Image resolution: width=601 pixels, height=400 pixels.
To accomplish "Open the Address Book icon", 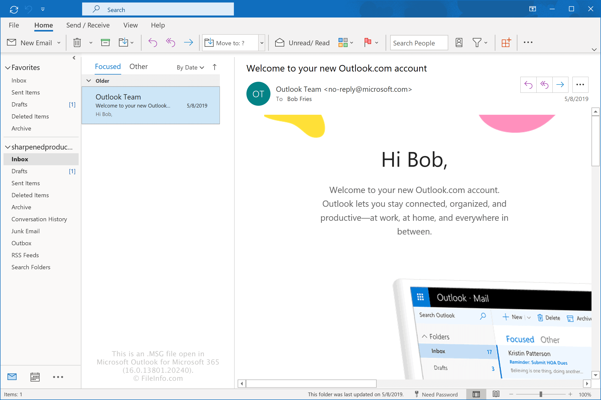I will 459,42.
